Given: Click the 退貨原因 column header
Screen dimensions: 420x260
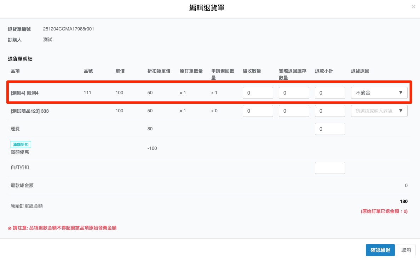Looking at the screenshot, I should (x=360, y=71).
